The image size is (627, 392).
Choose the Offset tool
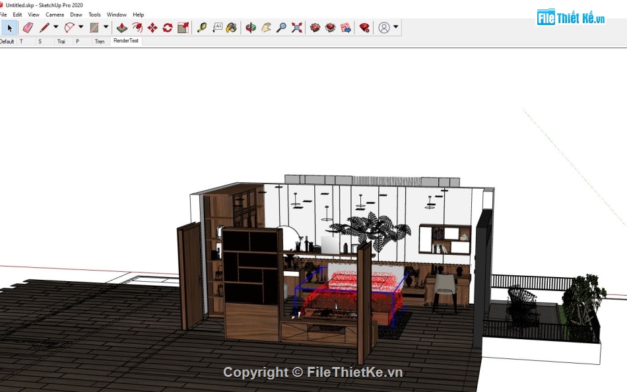[x=137, y=28]
